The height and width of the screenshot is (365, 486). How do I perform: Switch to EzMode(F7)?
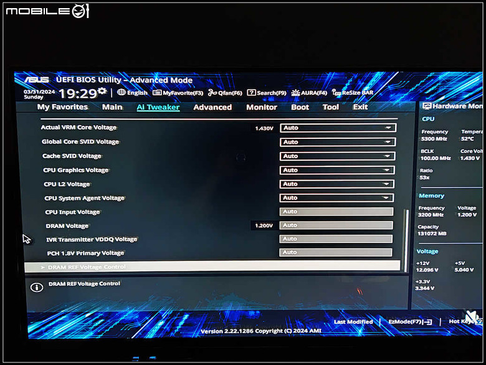tap(410, 322)
